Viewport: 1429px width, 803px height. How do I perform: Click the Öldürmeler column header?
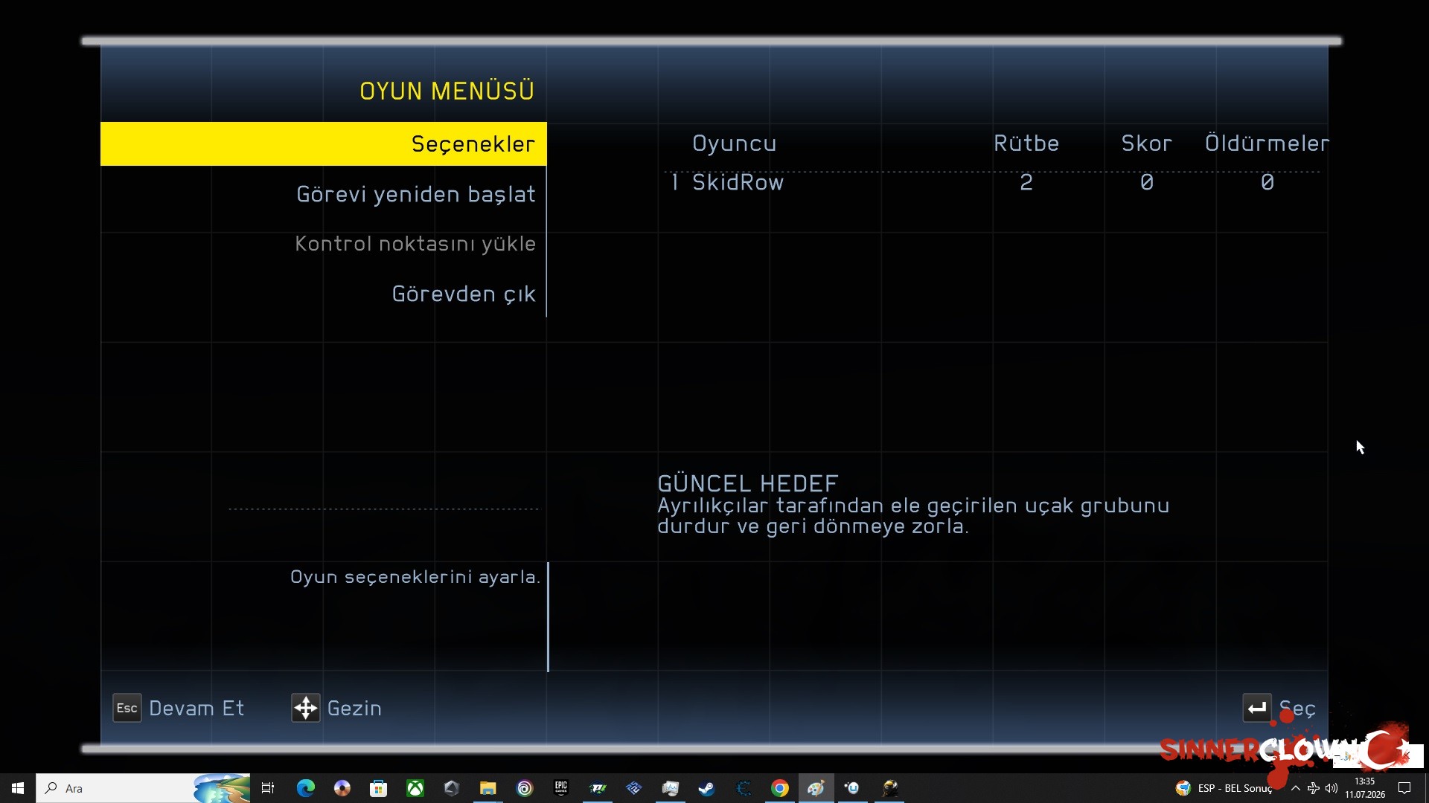click(1267, 143)
